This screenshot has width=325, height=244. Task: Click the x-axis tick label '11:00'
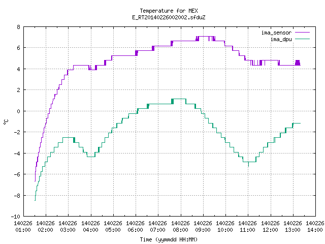248,230
